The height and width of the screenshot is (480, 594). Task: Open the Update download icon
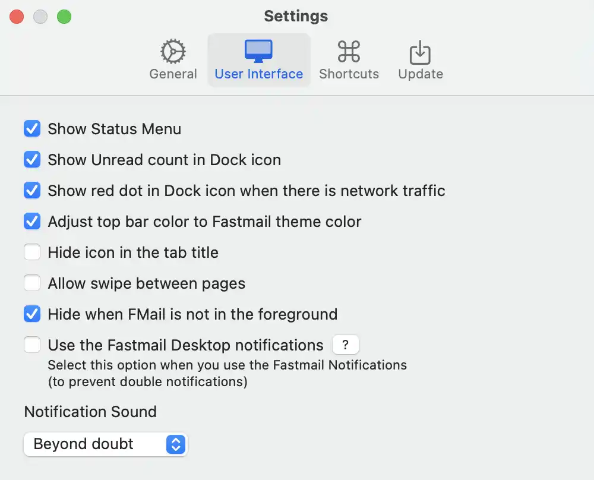click(x=420, y=52)
